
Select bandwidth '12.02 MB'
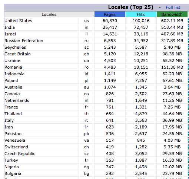(x=172, y=167)
